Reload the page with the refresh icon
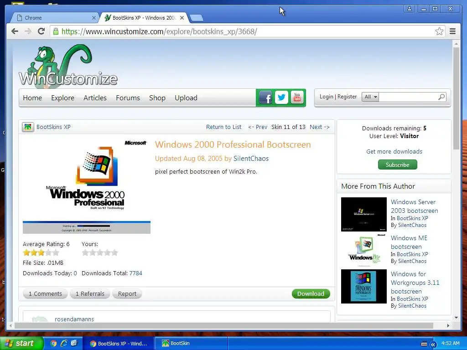The image size is (467, 350). [x=42, y=31]
